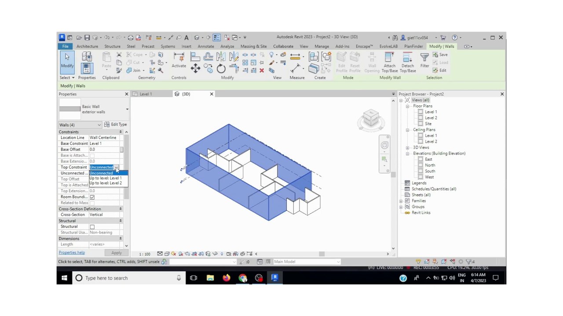Open the Walls (4) filter dropdown
The height and width of the screenshot is (316, 563).
[x=99, y=125]
